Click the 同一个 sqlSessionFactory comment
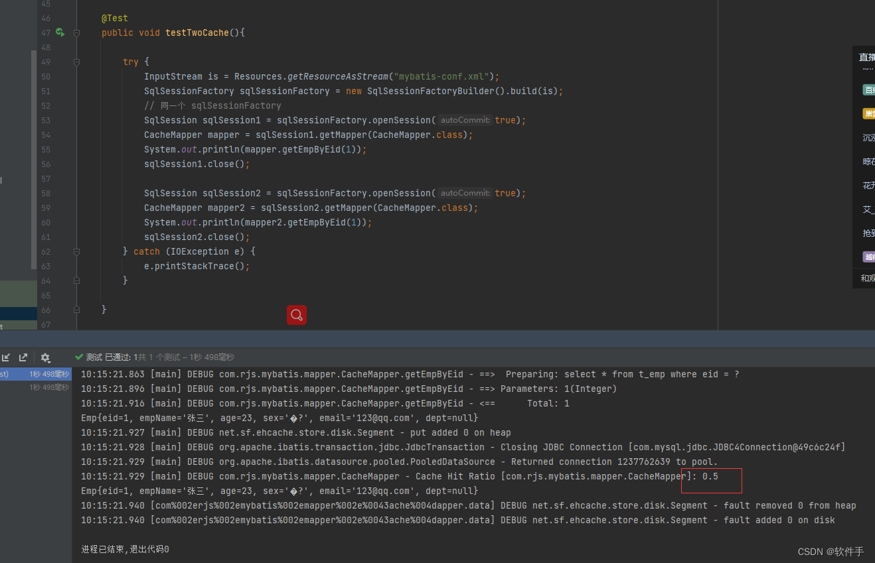 point(212,105)
